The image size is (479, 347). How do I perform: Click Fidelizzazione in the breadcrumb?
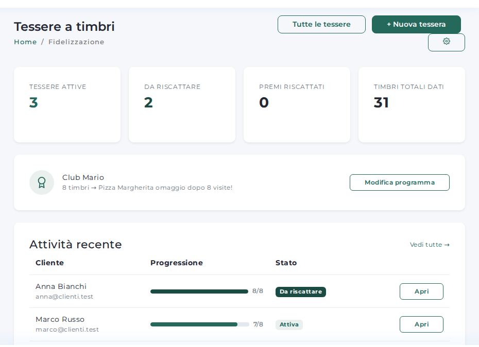click(x=76, y=42)
